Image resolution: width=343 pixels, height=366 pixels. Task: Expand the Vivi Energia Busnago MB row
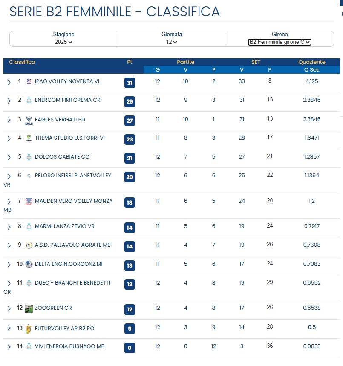click(9, 347)
